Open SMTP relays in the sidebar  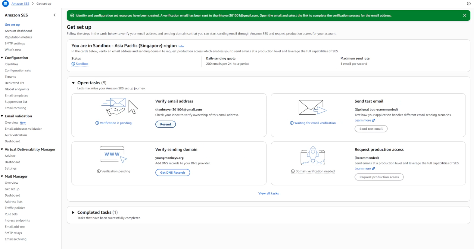coord(13,233)
